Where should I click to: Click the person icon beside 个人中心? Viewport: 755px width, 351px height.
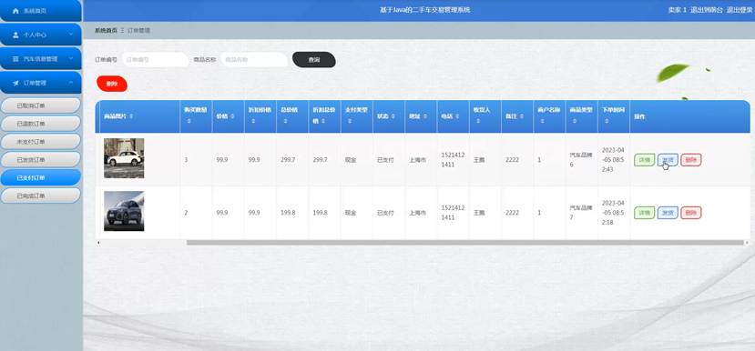click(x=15, y=35)
